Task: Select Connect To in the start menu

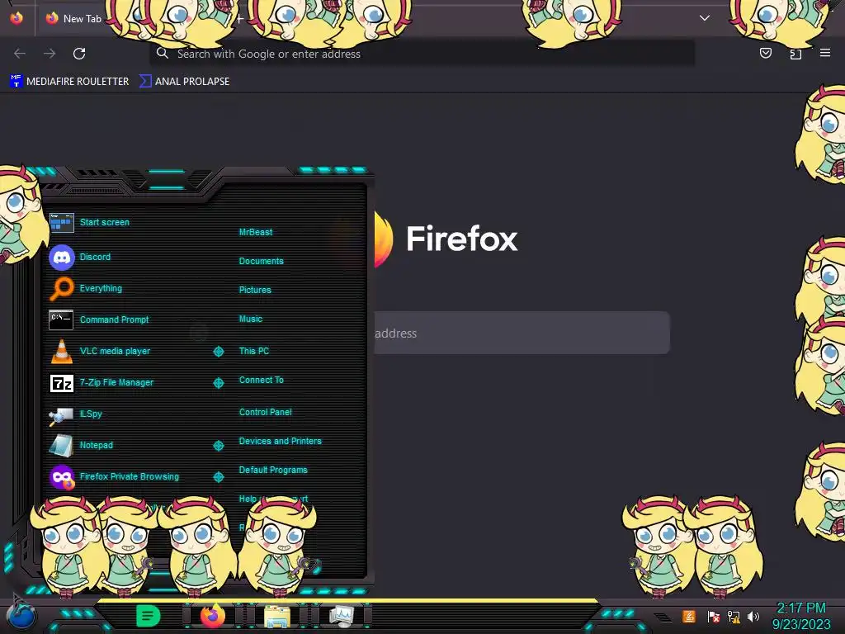Action: (x=261, y=380)
